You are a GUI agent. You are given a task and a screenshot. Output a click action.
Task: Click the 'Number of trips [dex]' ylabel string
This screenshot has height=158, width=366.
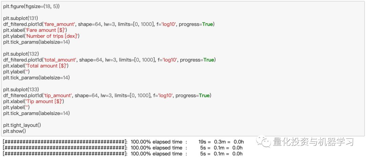pos(53,36)
